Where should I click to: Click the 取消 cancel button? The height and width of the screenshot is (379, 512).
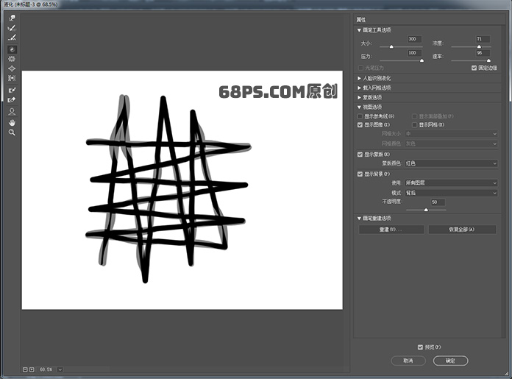(408, 361)
